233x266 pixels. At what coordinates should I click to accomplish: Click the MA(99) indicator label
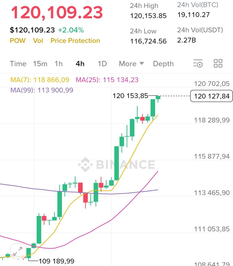[42, 90]
